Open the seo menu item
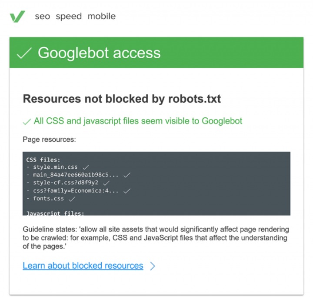 (43, 17)
